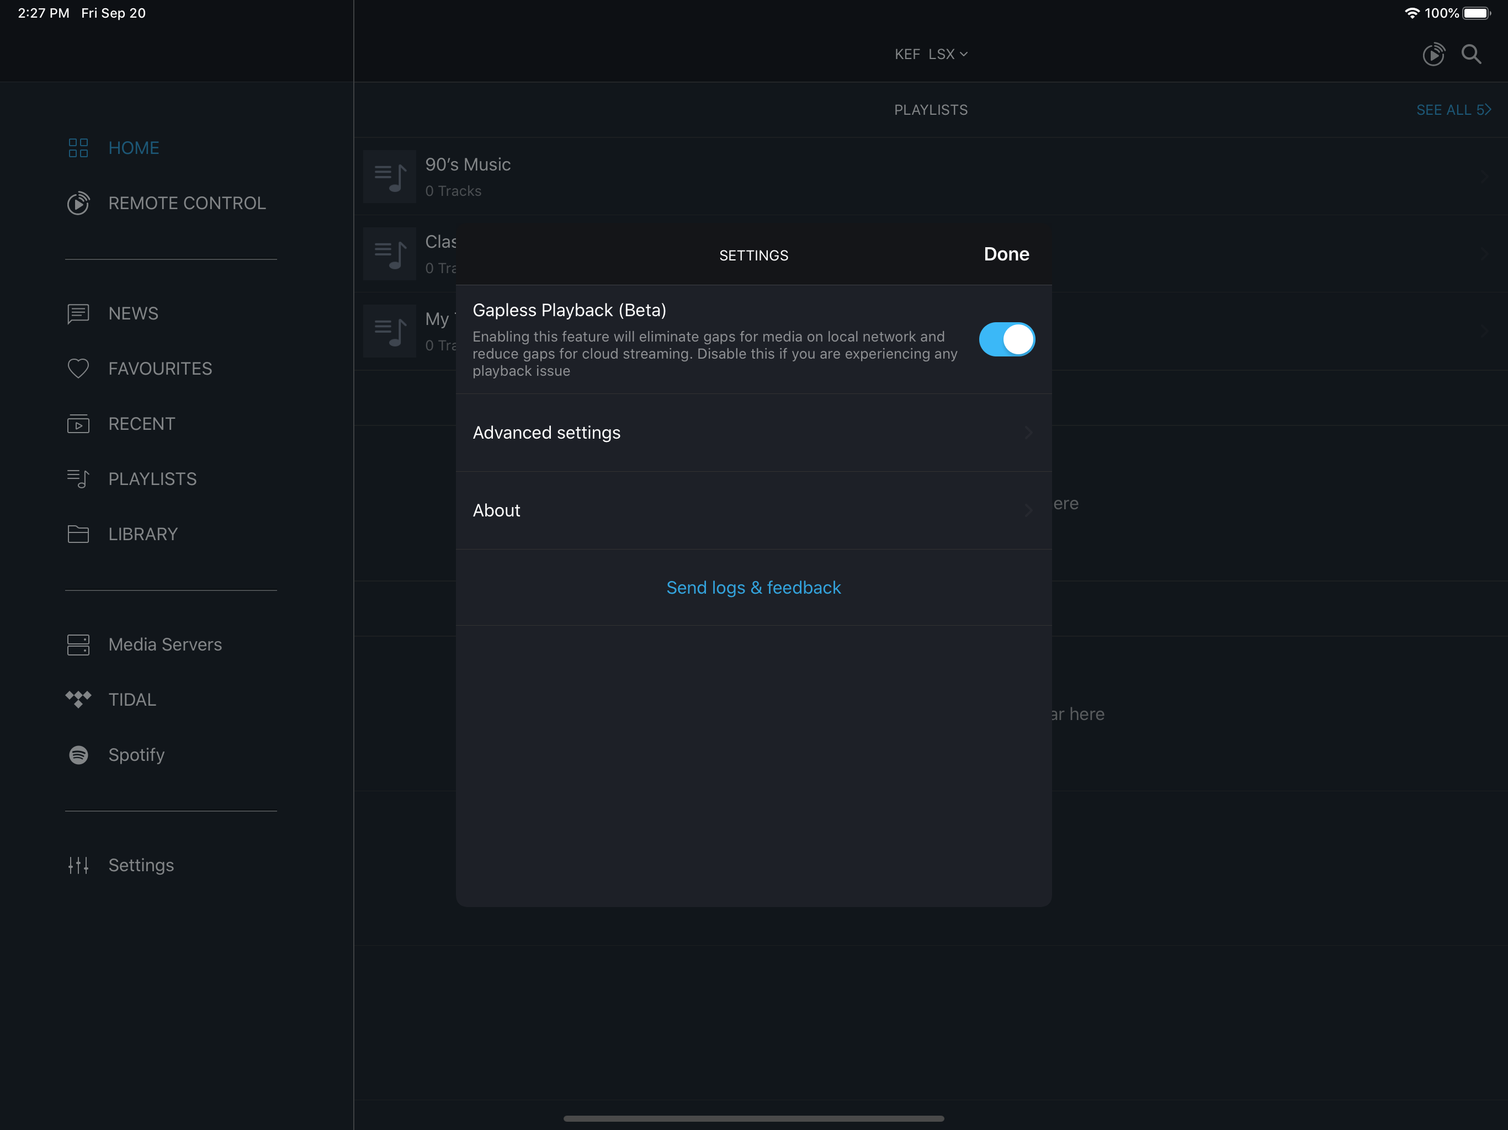This screenshot has height=1130, width=1508.
Task: Open FAVOURITES from the sidebar
Action: (x=160, y=369)
